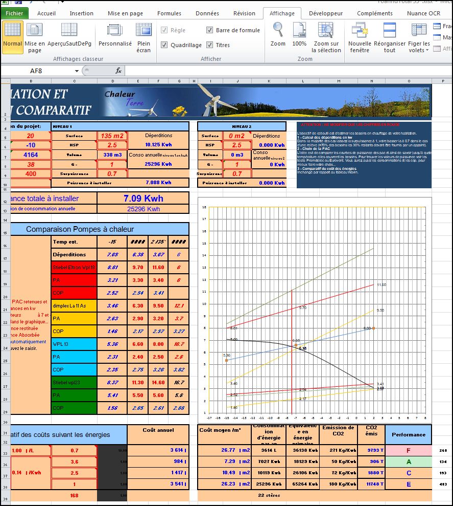Image resolution: width=453 pixels, height=506 pixels.
Task: Select row 12 header
Action: click(6, 199)
